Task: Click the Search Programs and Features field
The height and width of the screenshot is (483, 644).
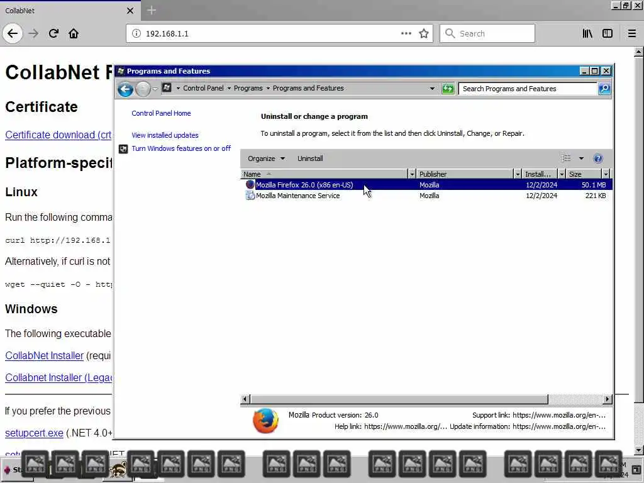Action: [x=528, y=89]
